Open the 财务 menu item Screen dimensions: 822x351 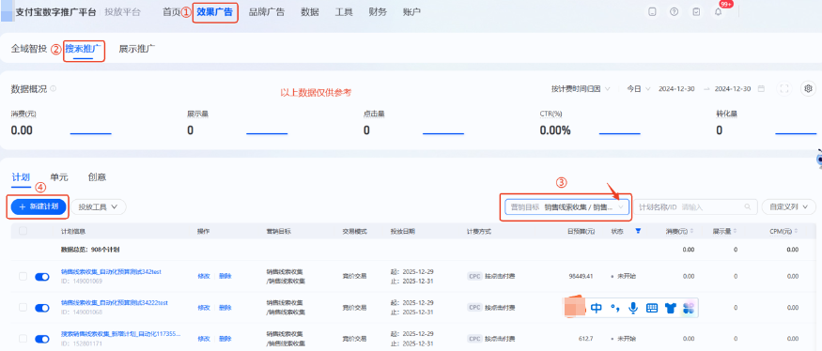378,12
